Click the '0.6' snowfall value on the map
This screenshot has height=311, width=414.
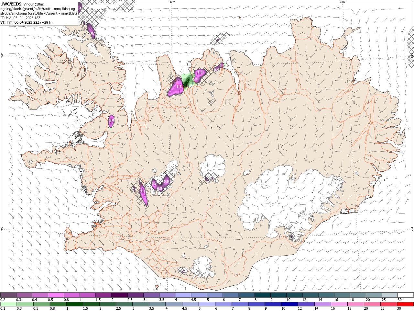[166, 181]
